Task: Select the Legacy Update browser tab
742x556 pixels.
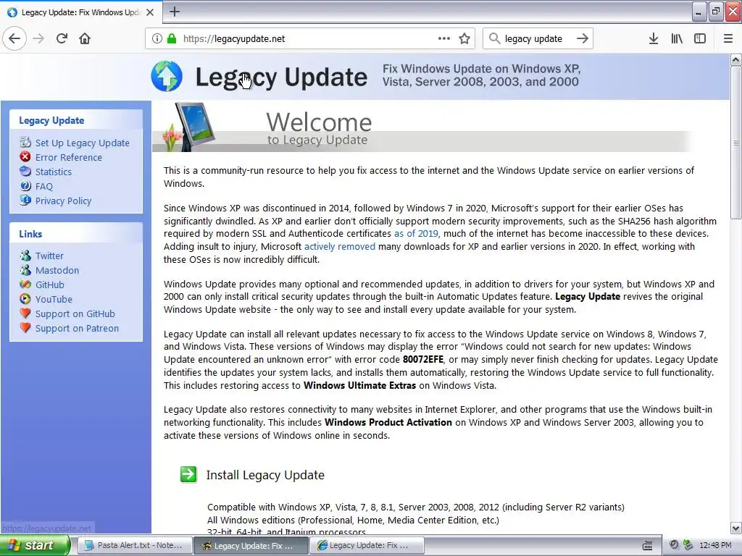Action: (x=80, y=12)
